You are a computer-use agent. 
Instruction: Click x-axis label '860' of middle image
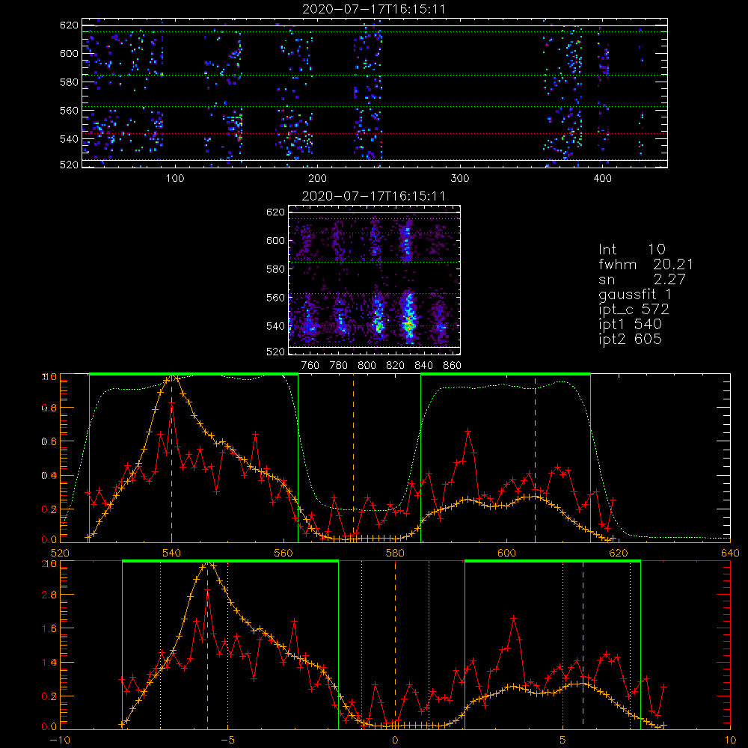[x=453, y=366]
